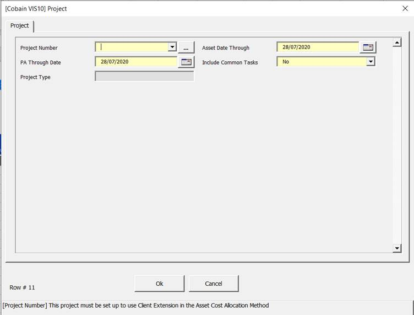Image resolution: width=414 pixels, height=315 pixels.
Task: Click the Project Number browse ellipsis button
Action: point(186,47)
